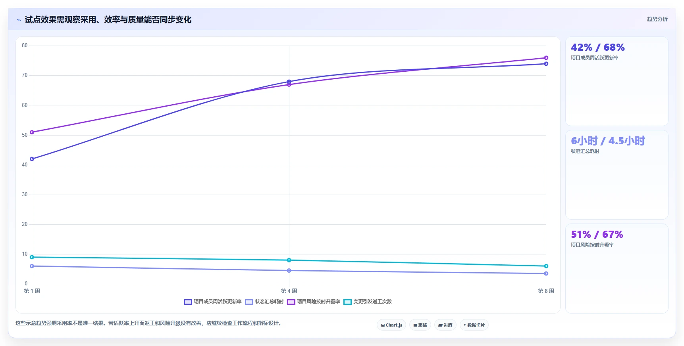684x346 pixels.
Task: Select week 4 point of 变更引发返工次数 at 8
Action: [x=289, y=260]
